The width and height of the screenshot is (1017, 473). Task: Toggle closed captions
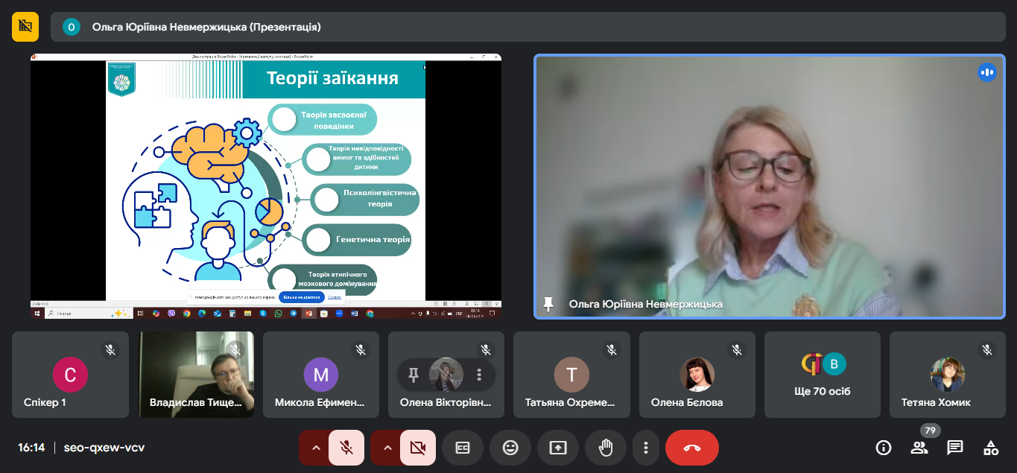463,448
